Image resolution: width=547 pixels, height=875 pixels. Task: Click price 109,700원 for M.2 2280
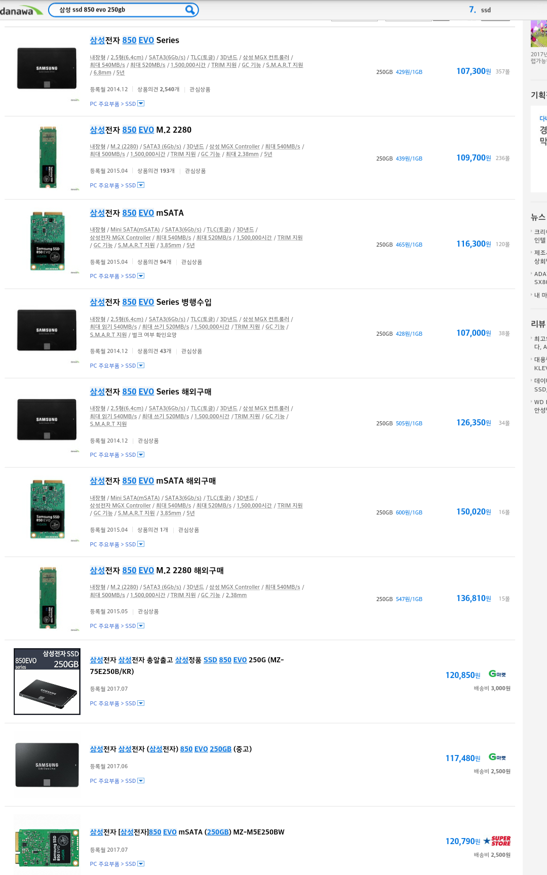pos(474,158)
